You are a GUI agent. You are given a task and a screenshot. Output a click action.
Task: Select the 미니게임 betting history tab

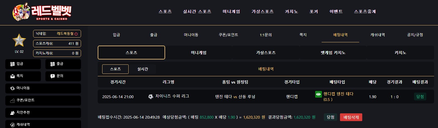(199, 53)
